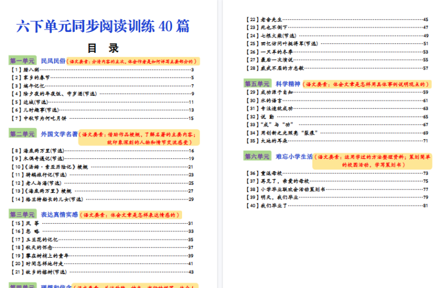Open entry '【22】老舍先生'

point(337,19)
